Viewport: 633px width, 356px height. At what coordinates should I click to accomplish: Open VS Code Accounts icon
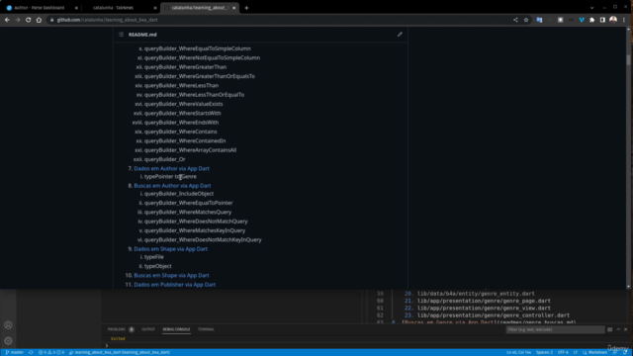8,325
